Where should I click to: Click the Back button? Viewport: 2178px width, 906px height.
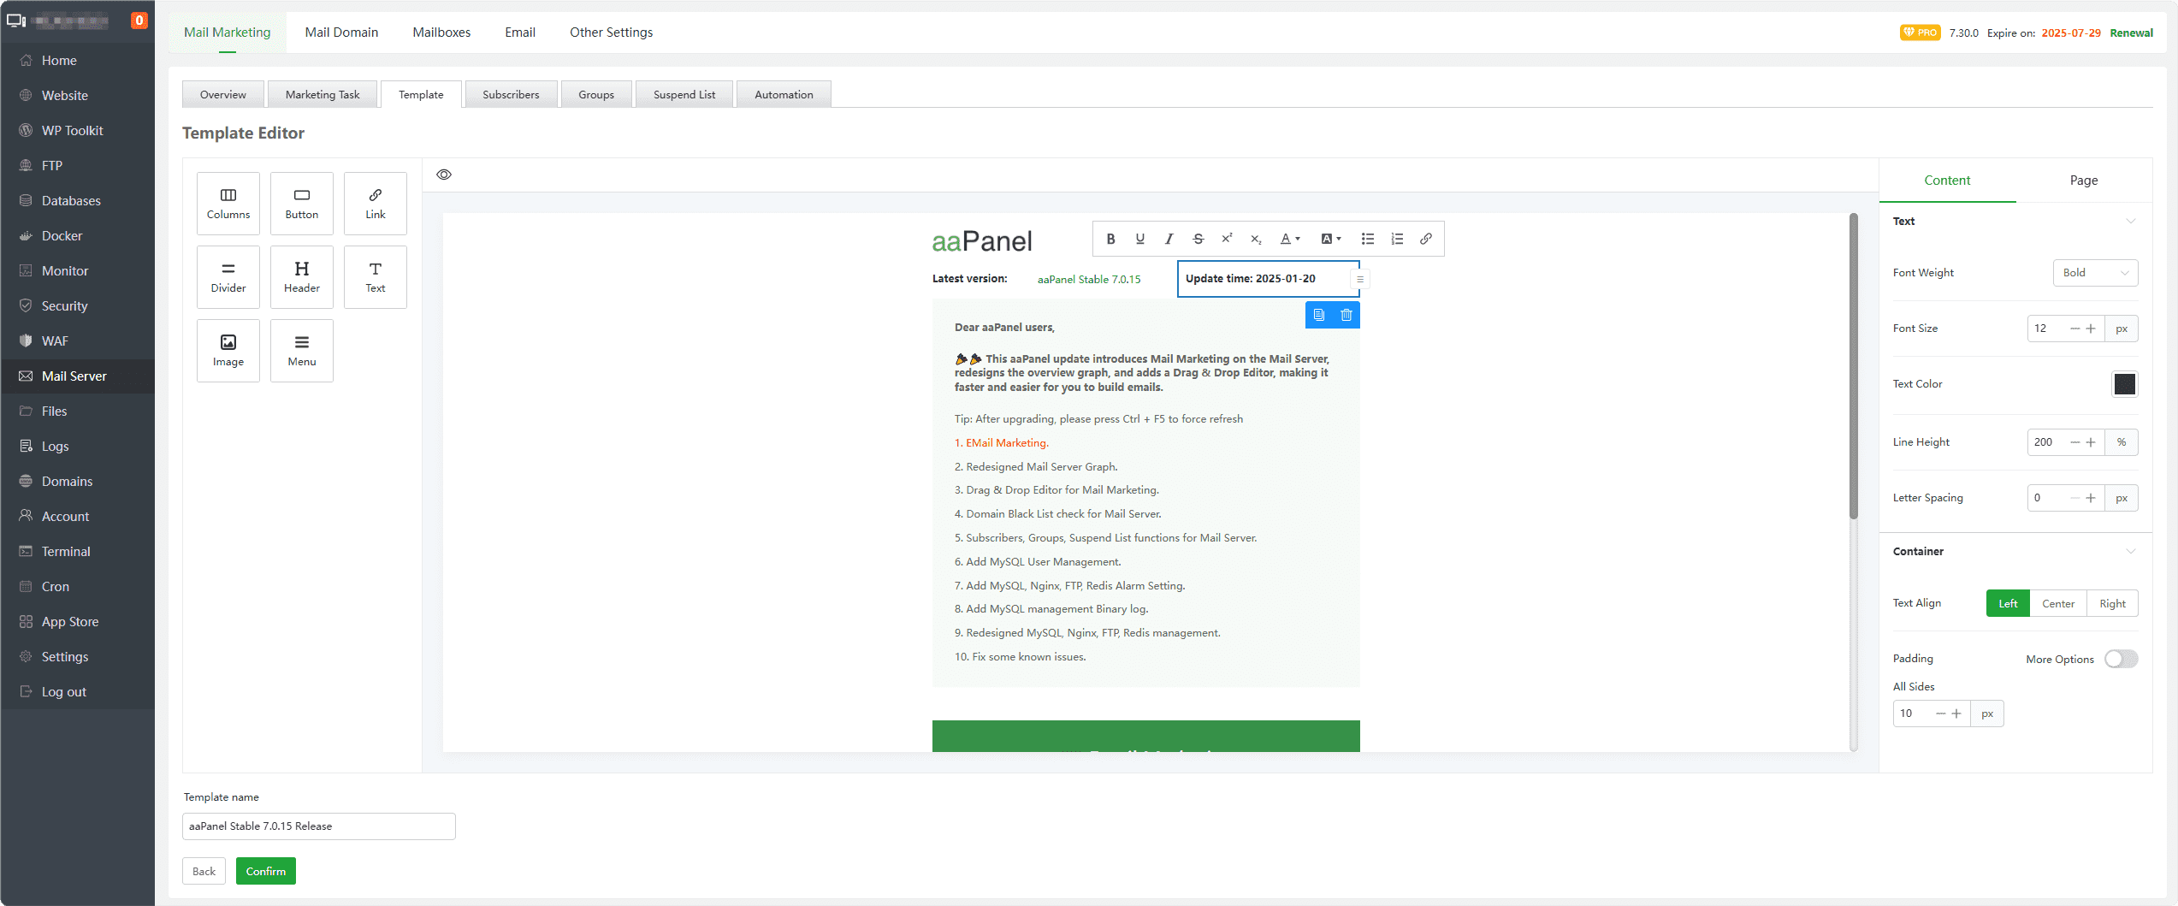coord(204,871)
